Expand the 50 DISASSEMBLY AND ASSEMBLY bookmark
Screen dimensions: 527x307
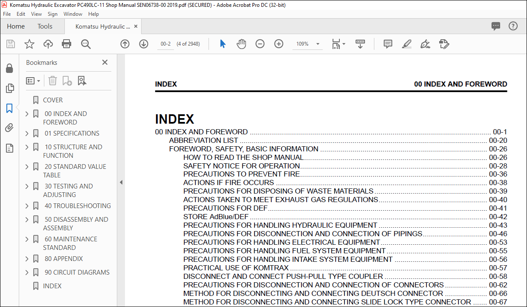[27, 220]
